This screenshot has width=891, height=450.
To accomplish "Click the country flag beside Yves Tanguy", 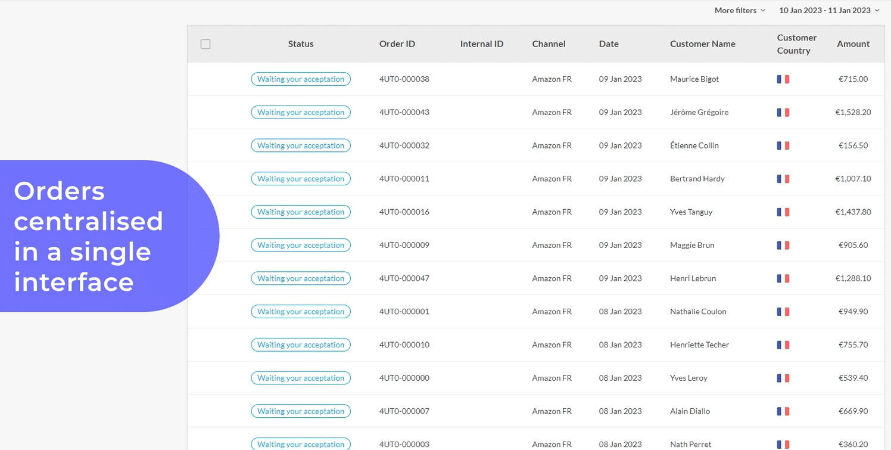I will coord(783,212).
